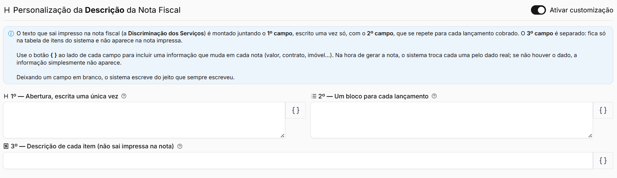Click the H icon before 1º label
The height and width of the screenshot is (178, 617).
pyautogui.click(x=6, y=96)
